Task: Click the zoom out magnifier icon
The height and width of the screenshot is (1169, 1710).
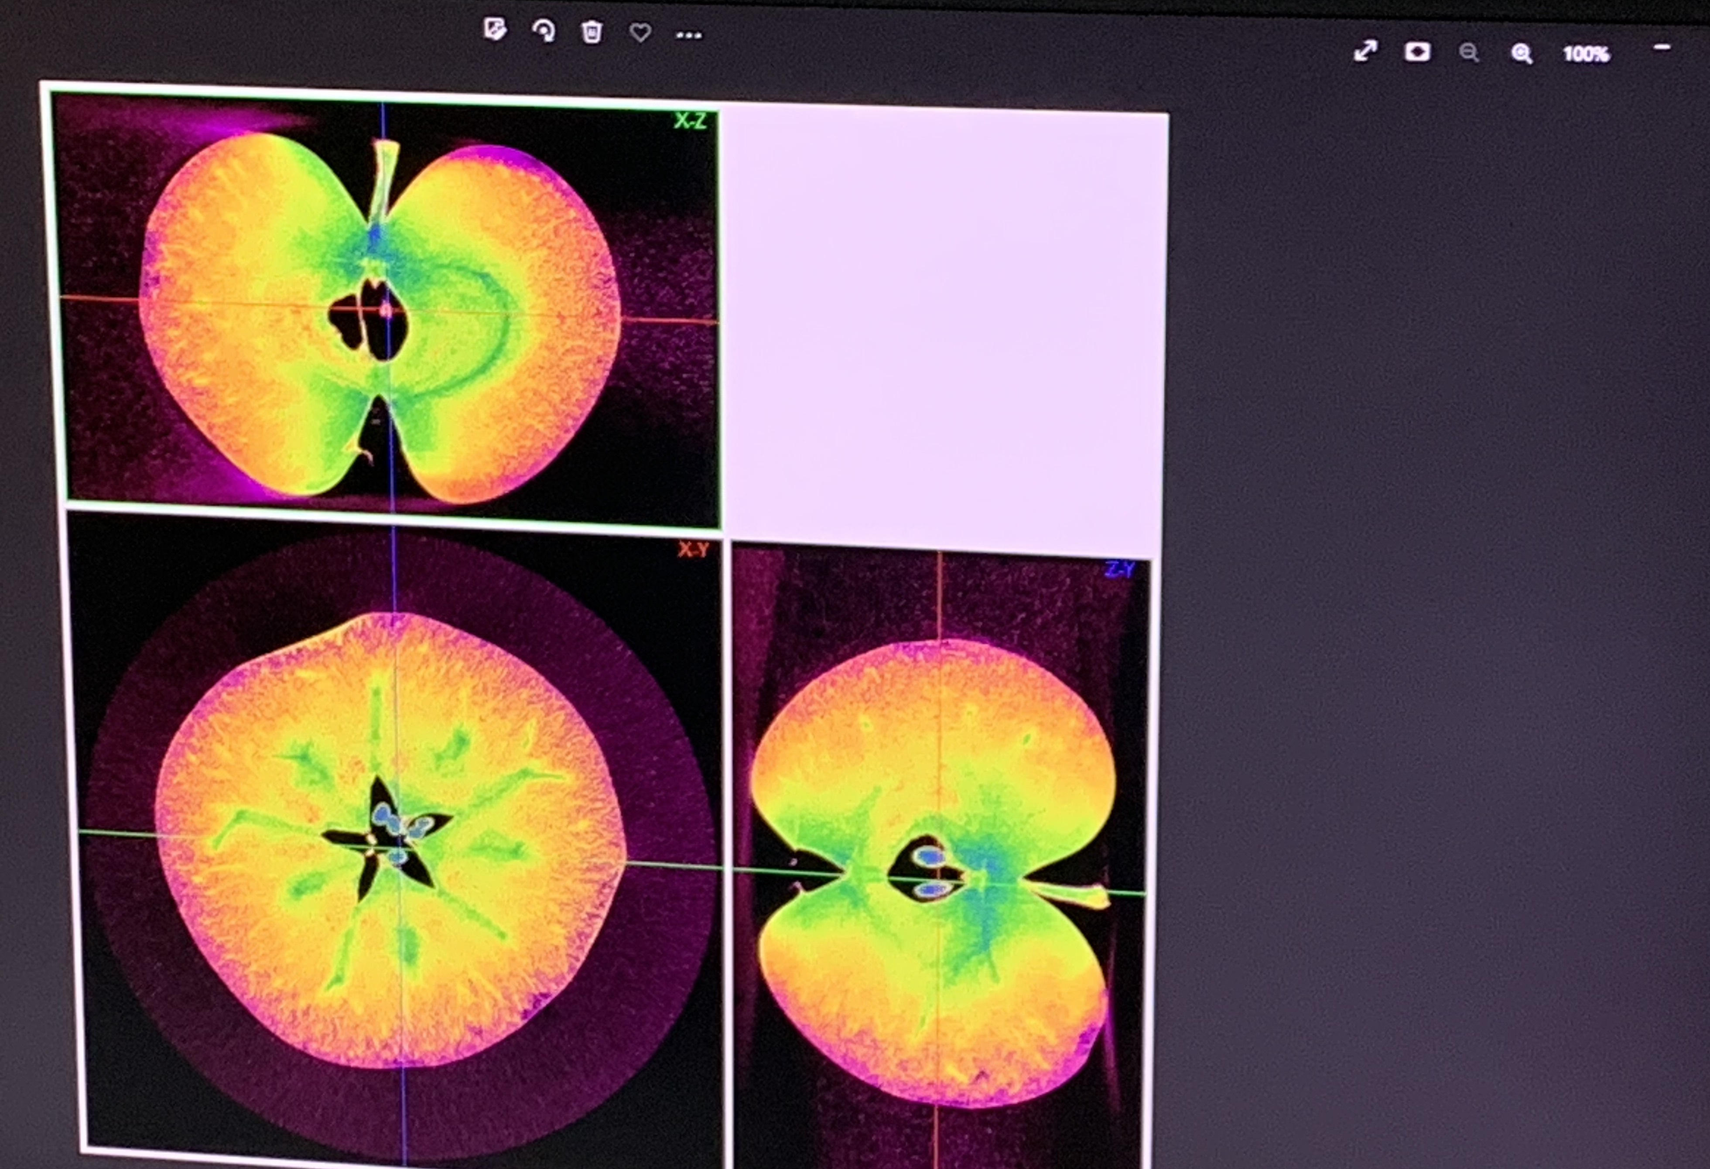Action: [x=1469, y=52]
